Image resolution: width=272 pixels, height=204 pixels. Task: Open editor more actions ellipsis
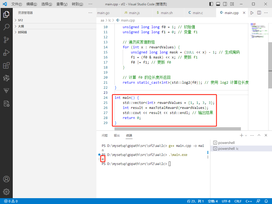click(x=266, y=13)
